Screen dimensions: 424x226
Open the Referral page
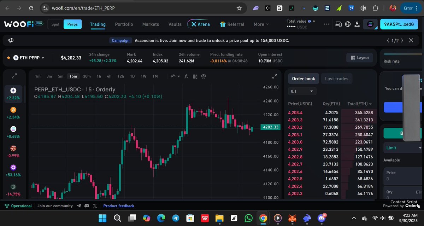(x=232, y=24)
